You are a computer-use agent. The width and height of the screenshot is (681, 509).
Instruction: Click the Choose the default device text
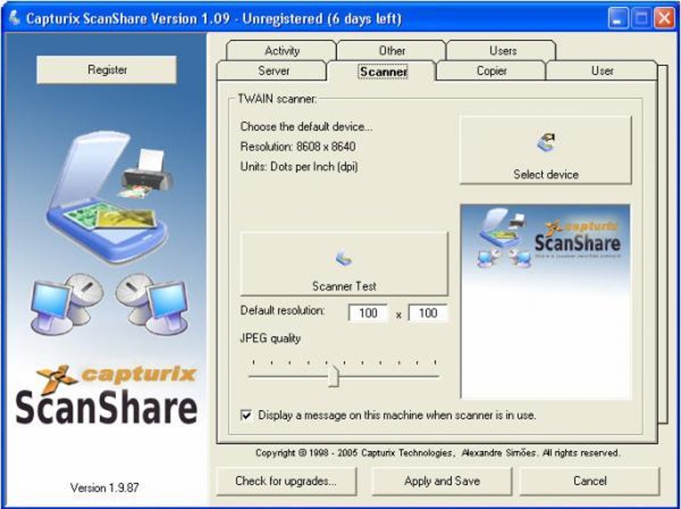click(306, 126)
